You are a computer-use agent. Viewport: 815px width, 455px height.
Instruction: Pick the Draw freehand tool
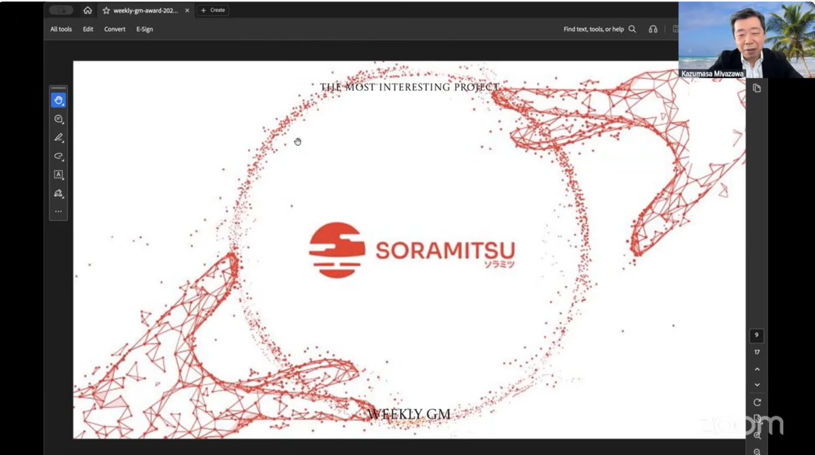(58, 156)
